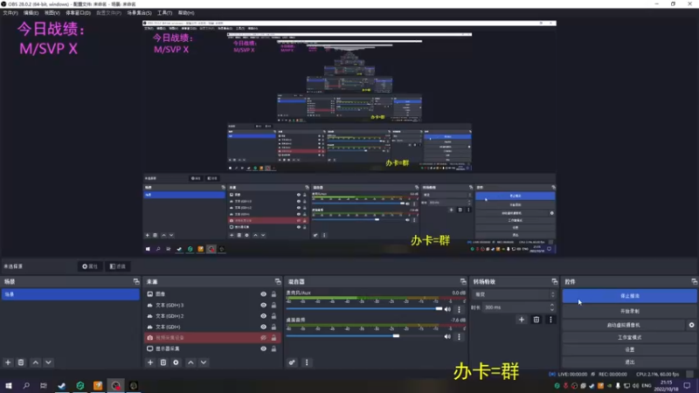The width and height of the screenshot is (699, 393).
Task: Open source properties via the gear icon
Action: coord(176,362)
